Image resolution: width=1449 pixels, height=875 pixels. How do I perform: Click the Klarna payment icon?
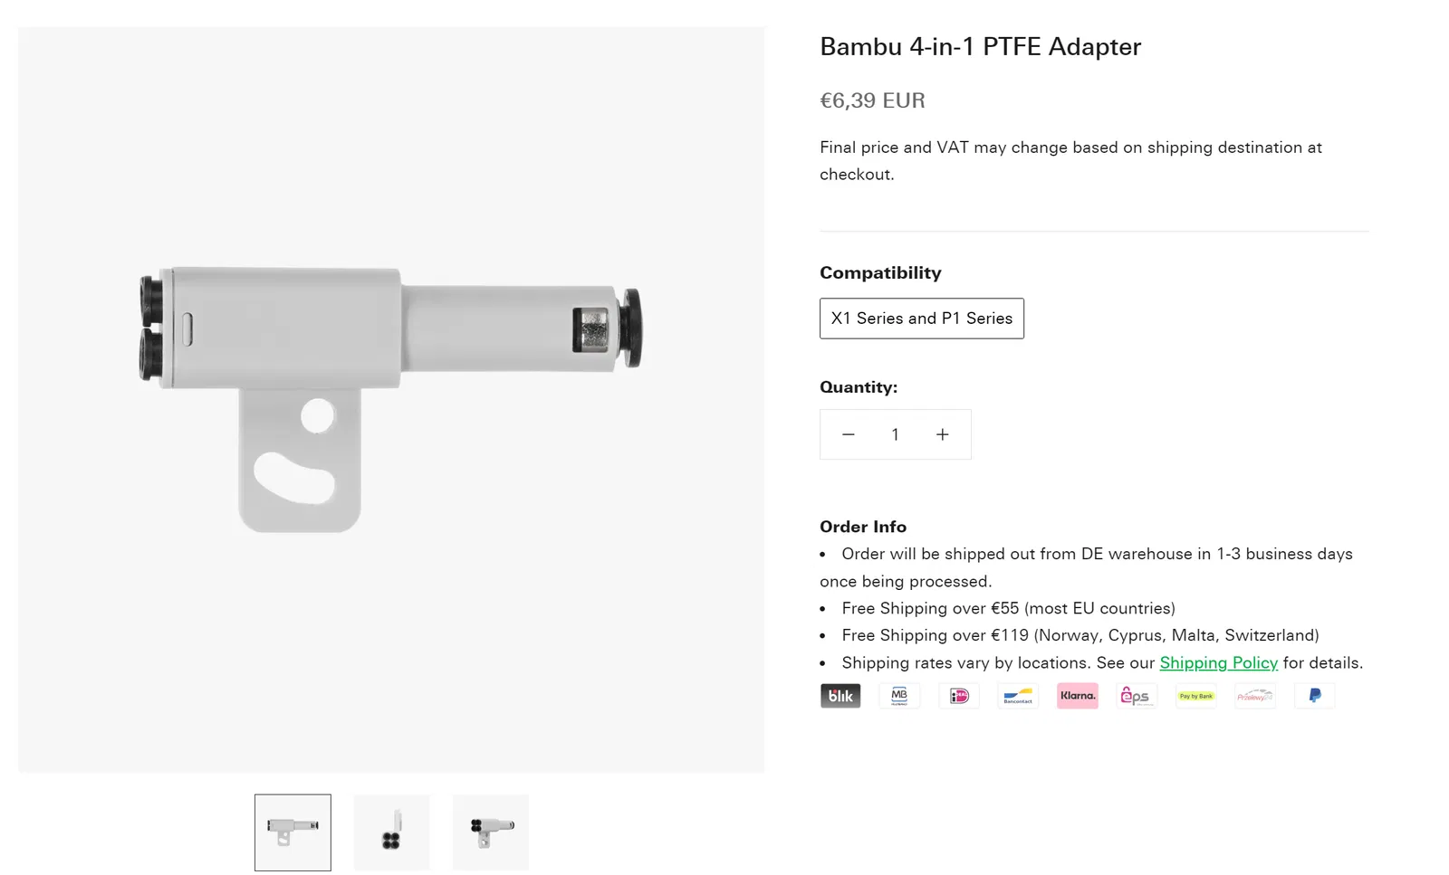1078,696
